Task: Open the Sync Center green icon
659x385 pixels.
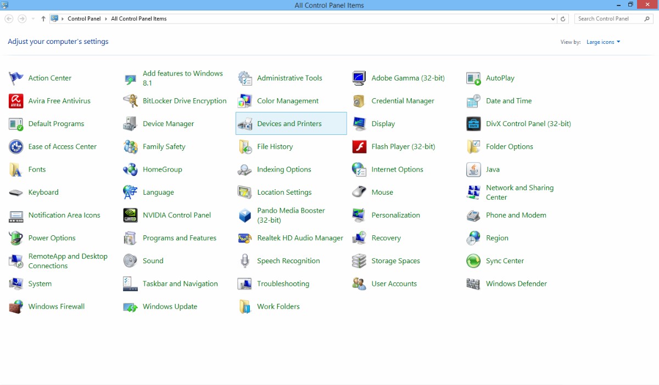Action: coord(473,261)
